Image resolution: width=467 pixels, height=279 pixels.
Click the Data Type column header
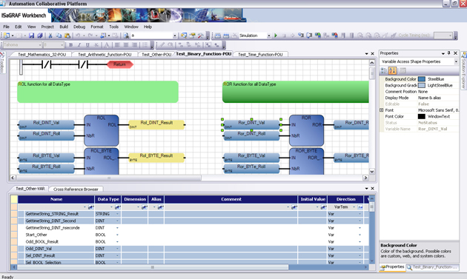tap(108, 199)
